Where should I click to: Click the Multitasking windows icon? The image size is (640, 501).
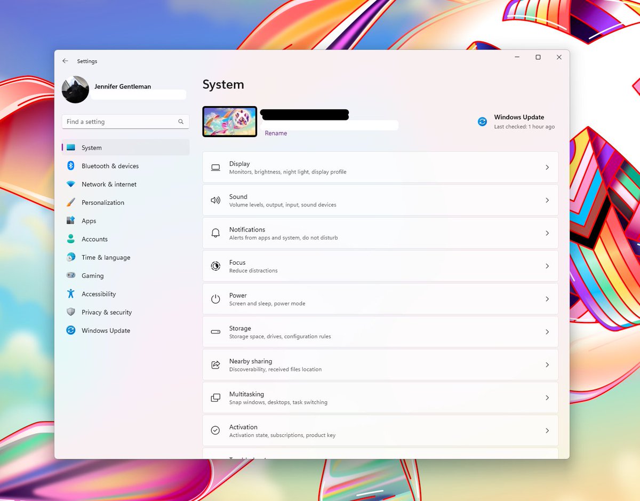pyautogui.click(x=215, y=398)
